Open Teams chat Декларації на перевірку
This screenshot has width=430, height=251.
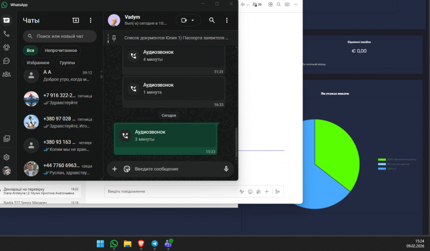[x=40, y=191]
